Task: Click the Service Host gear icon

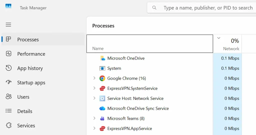Action: (x=102, y=98)
